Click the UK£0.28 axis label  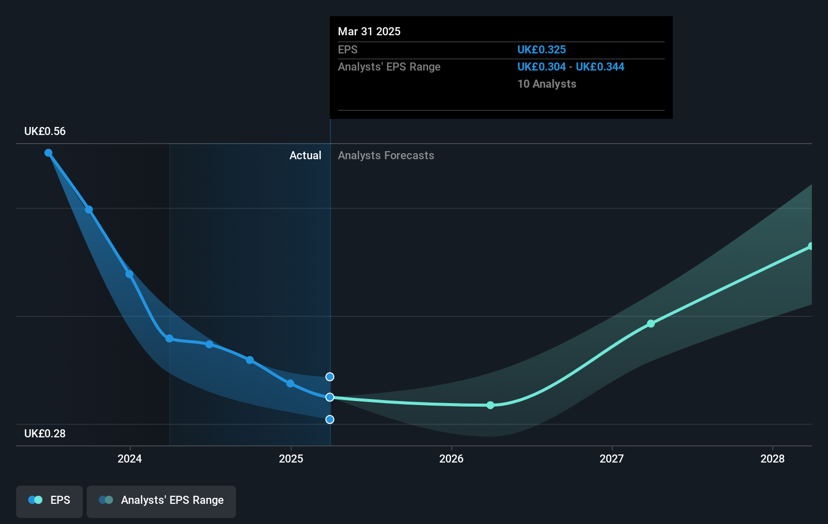(x=45, y=433)
